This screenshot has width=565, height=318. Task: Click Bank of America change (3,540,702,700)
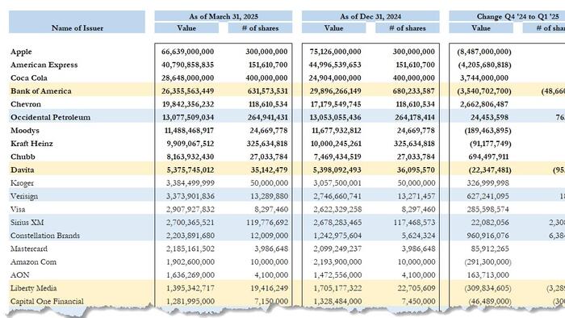[484, 91]
